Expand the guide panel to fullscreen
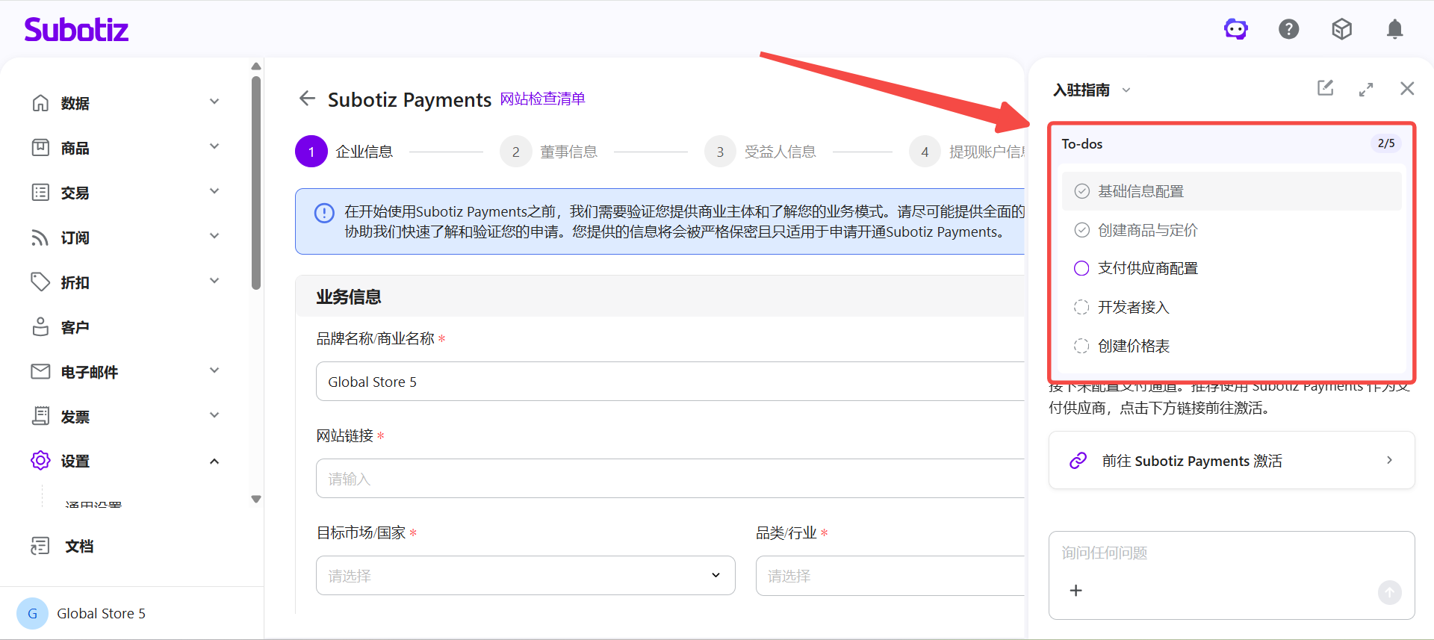Image resolution: width=1434 pixels, height=640 pixels. [1366, 90]
